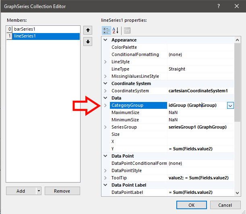Viewport: 246px width, 214px height.
Task: Close the GraphSeries Collection Editor dialog
Action: click(236, 6)
